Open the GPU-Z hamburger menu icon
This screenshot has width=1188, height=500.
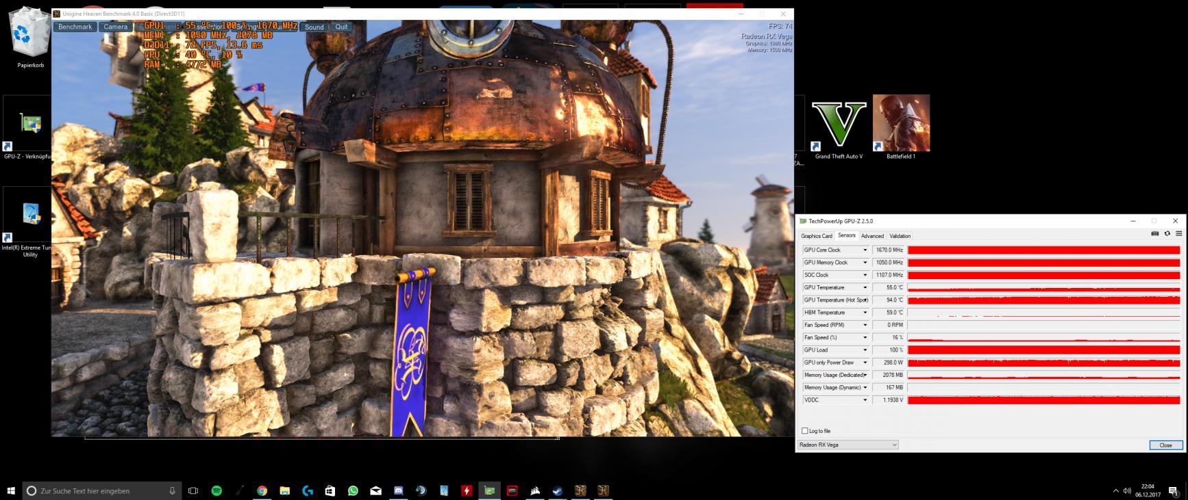coord(1178,234)
